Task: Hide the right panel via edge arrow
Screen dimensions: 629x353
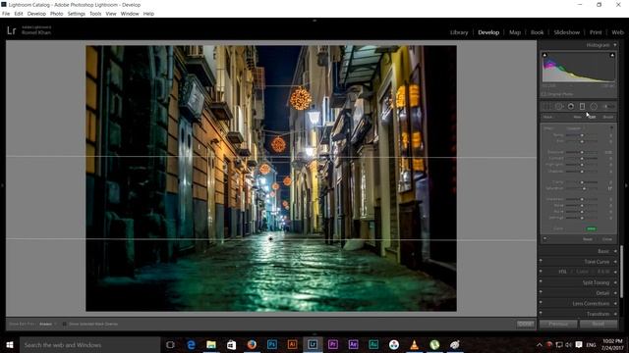Action: click(626, 185)
